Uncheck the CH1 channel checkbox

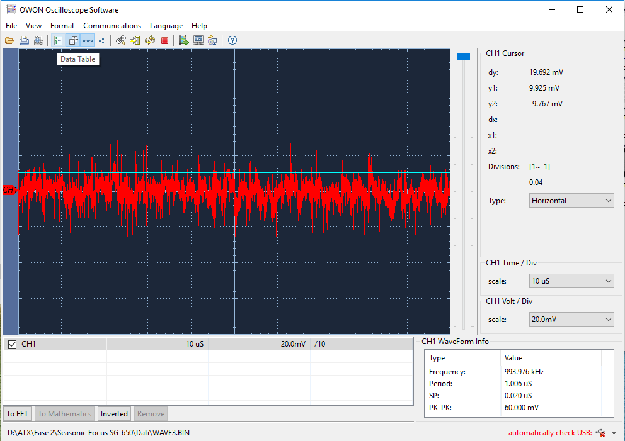pos(13,344)
